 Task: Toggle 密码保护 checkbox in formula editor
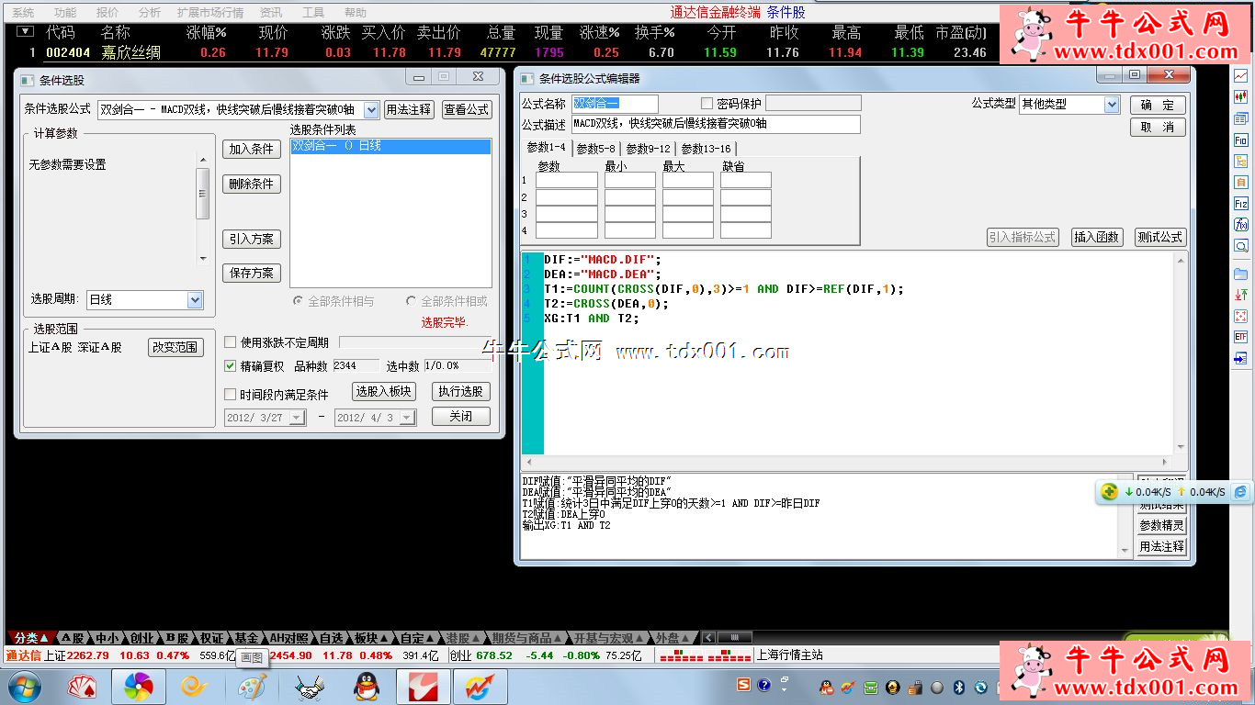coord(707,104)
